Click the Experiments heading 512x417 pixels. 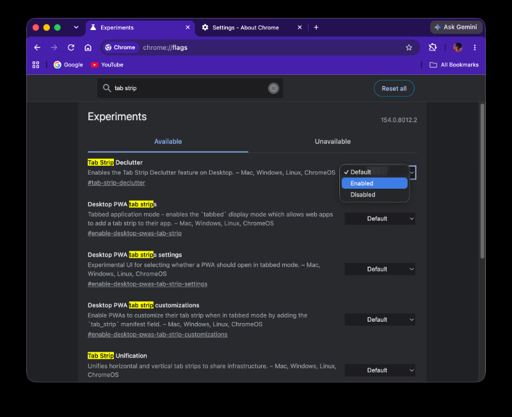pyautogui.click(x=117, y=117)
